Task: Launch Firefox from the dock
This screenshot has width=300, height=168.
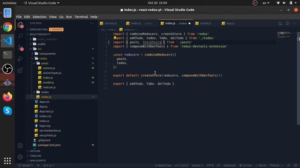Action: click(x=7, y=97)
